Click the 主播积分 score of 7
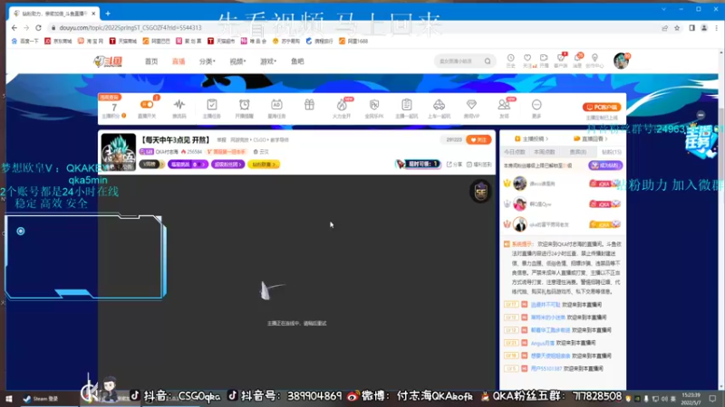This screenshot has width=725, height=407. [x=114, y=109]
